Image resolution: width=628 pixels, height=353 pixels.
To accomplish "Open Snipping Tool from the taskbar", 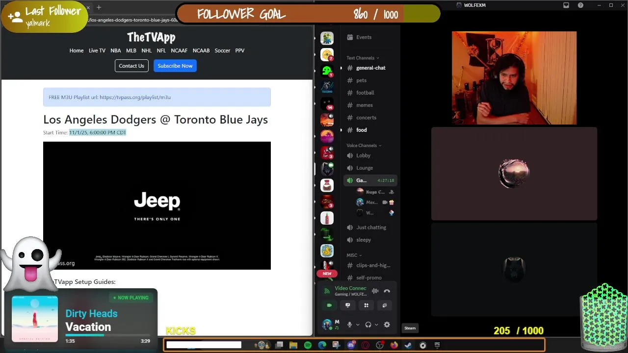I will point(336,345).
